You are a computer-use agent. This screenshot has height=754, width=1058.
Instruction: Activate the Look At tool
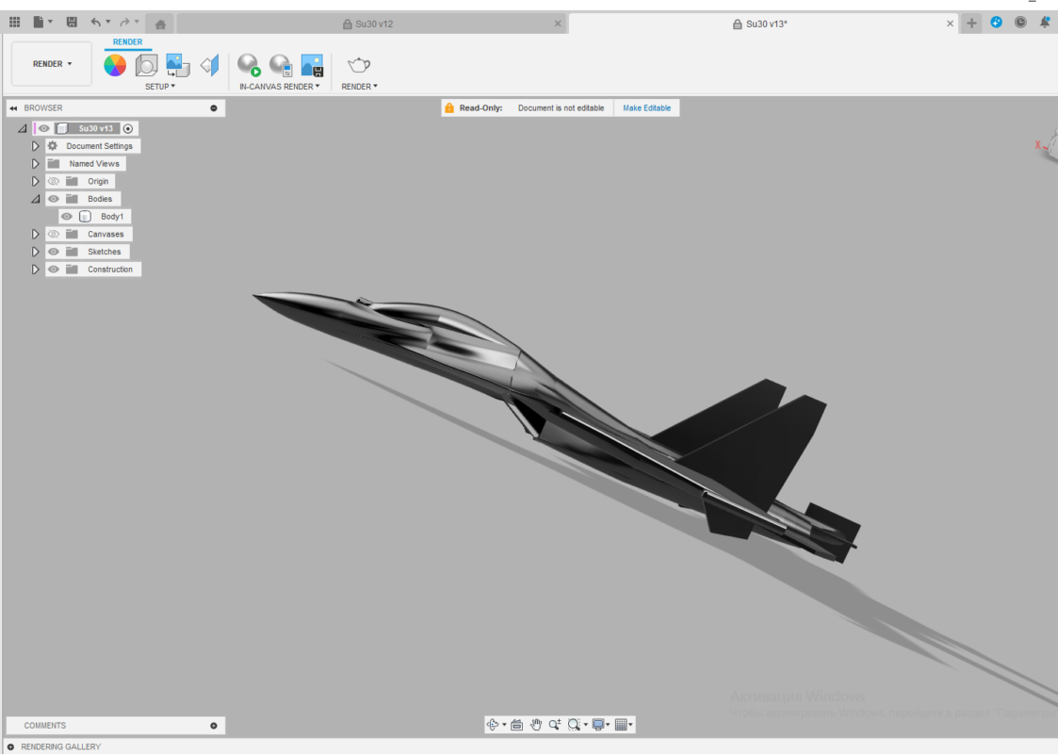[517, 724]
